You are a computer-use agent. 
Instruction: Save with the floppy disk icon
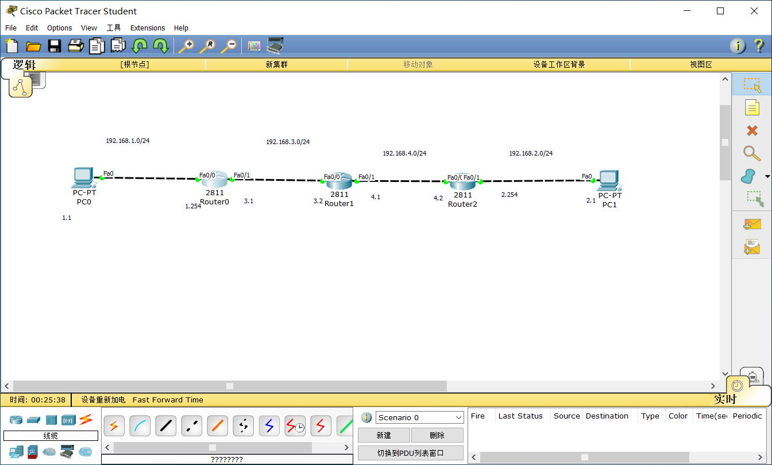tap(55, 46)
